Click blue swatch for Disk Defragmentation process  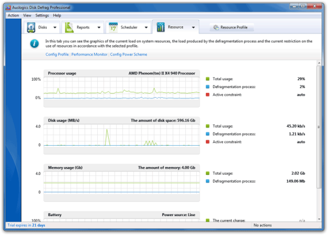tap(208, 134)
